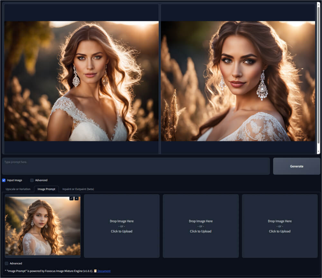Open the Document link

point(104,271)
